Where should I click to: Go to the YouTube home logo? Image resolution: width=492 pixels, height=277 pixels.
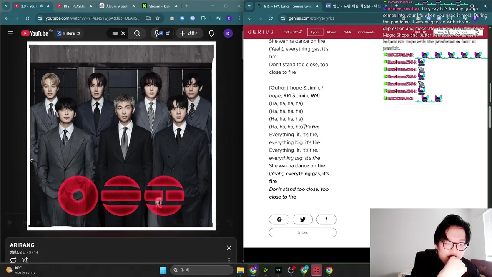pos(35,33)
